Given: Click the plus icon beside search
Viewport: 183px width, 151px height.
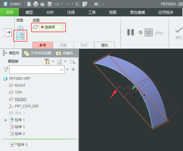Looking at the screenshot, I should coord(73,69).
